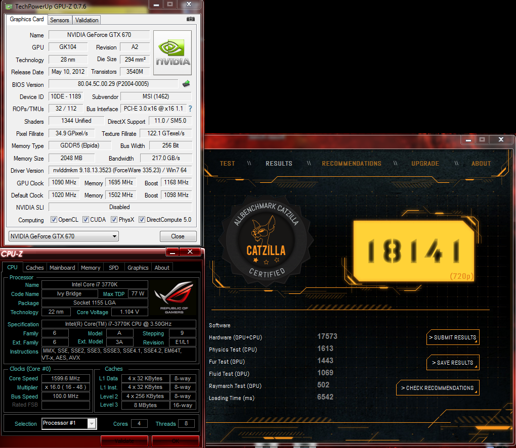Viewport: 516px width, 448px height.
Task: Click the 18141 score panel
Action: [414, 251]
